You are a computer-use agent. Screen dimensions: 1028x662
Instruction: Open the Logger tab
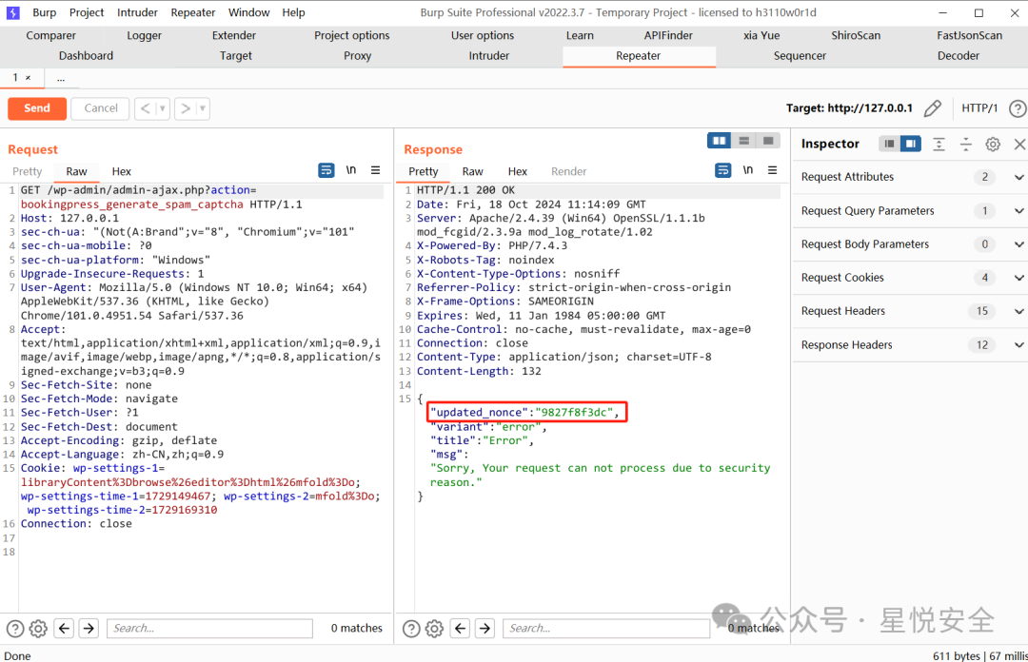pos(145,35)
